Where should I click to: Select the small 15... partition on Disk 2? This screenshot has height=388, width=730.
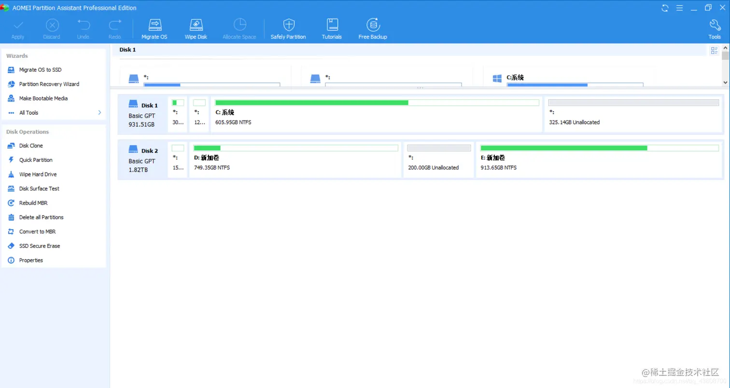coord(178,160)
